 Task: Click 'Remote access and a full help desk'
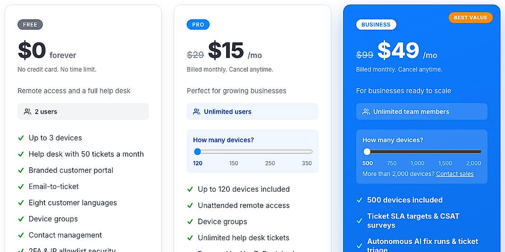74,91
